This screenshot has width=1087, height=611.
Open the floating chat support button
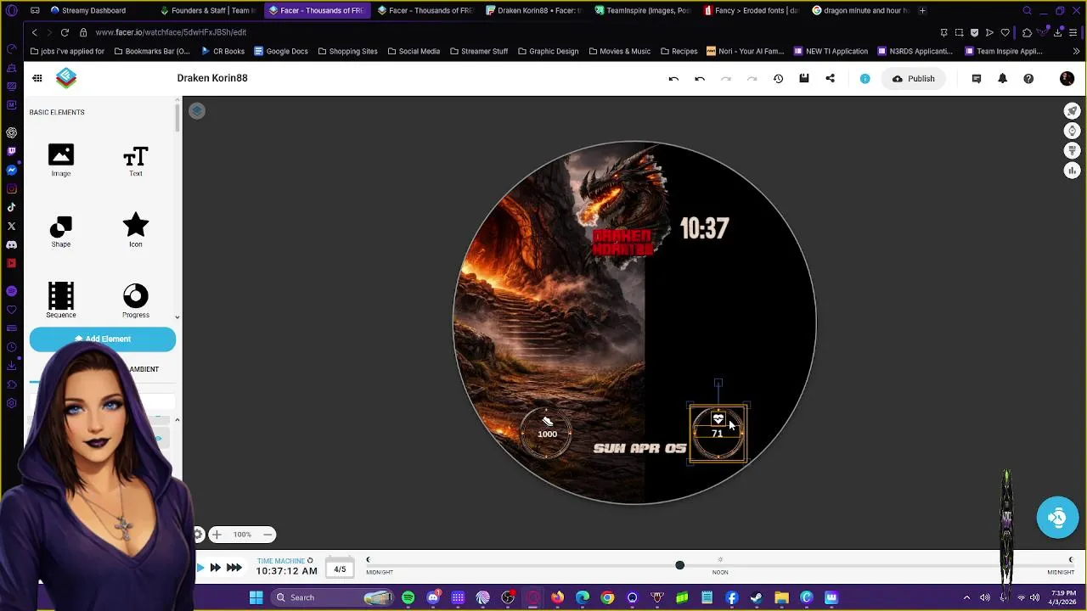1057,518
